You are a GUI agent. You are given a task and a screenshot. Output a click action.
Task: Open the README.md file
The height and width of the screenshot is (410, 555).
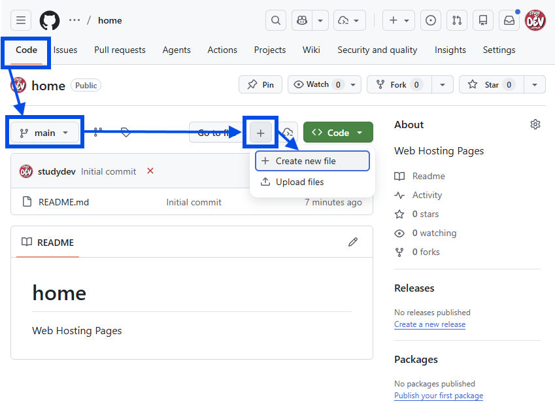click(x=63, y=202)
